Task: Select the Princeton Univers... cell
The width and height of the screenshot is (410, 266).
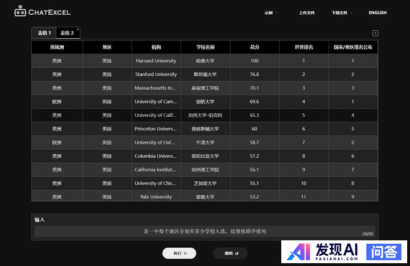Action: coord(156,129)
